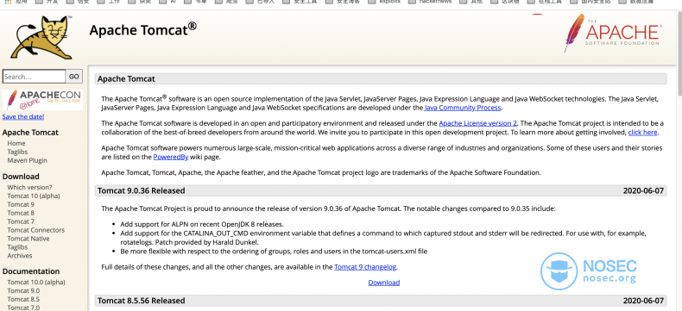This screenshot has width=682, height=311.
Task: Click the 'Download' sidebar section heading
Action: (21, 177)
